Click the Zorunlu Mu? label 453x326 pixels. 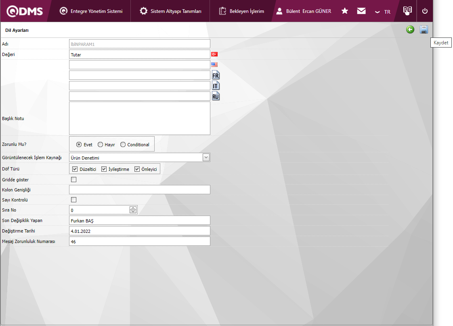[14, 144]
